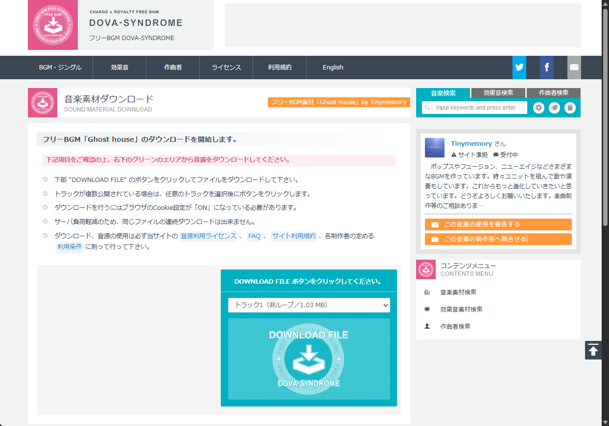This screenshot has height=426, width=609.
Task: Click the DOVA-SYNDROME pink logo
Action: pyautogui.click(x=53, y=25)
